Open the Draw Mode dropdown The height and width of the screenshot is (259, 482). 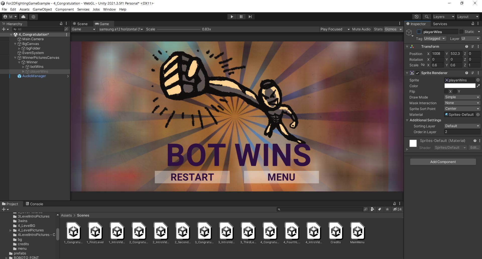pyautogui.click(x=462, y=97)
